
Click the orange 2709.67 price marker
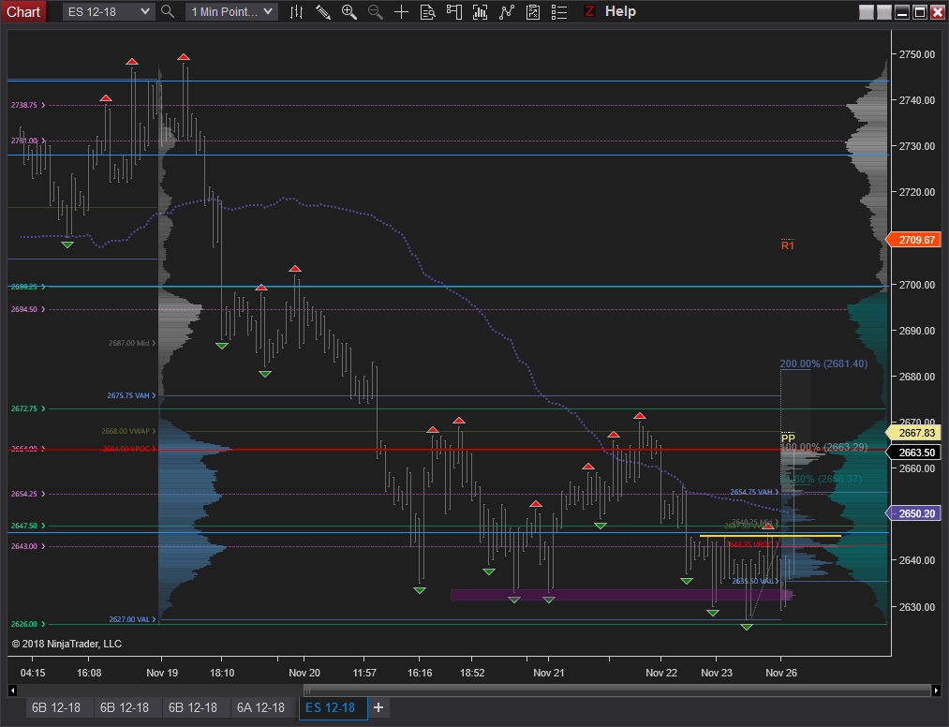pos(913,240)
